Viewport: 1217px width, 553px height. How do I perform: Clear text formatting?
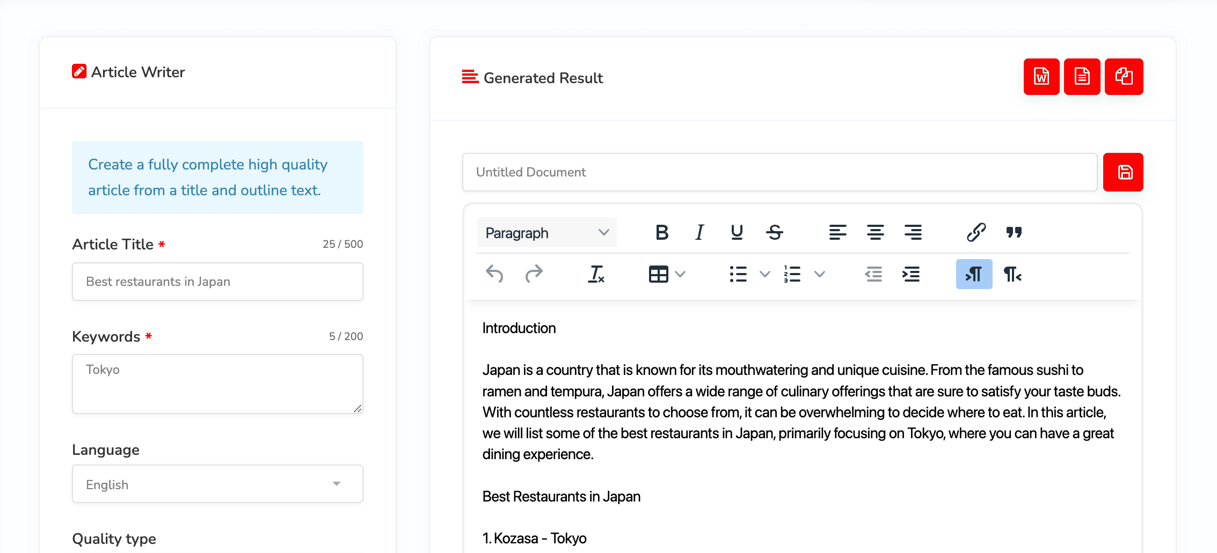coord(596,274)
